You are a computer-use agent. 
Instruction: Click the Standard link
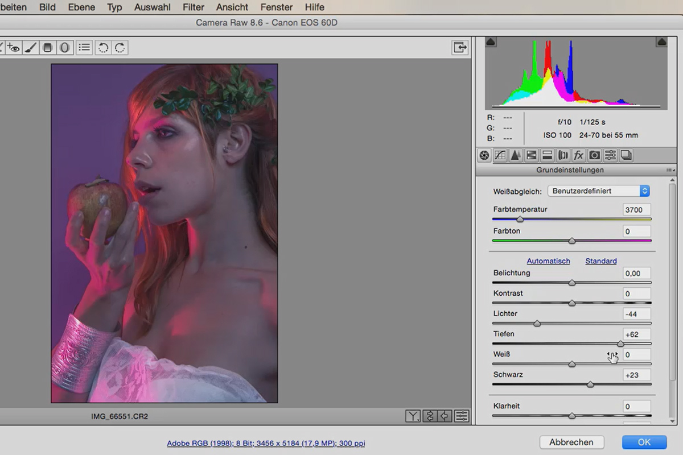(x=601, y=261)
